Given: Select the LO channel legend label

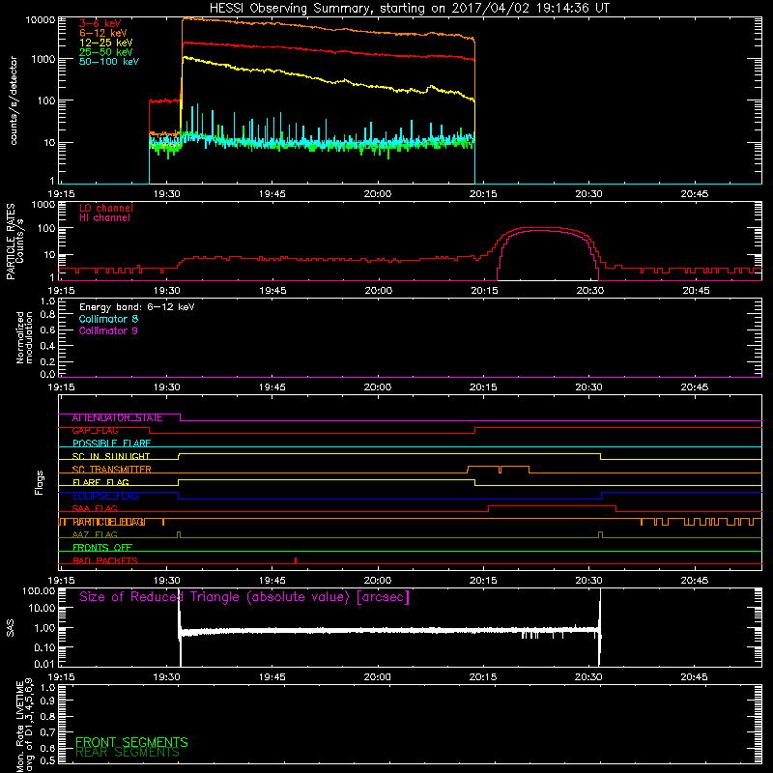Looking at the screenshot, I should [x=106, y=208].
